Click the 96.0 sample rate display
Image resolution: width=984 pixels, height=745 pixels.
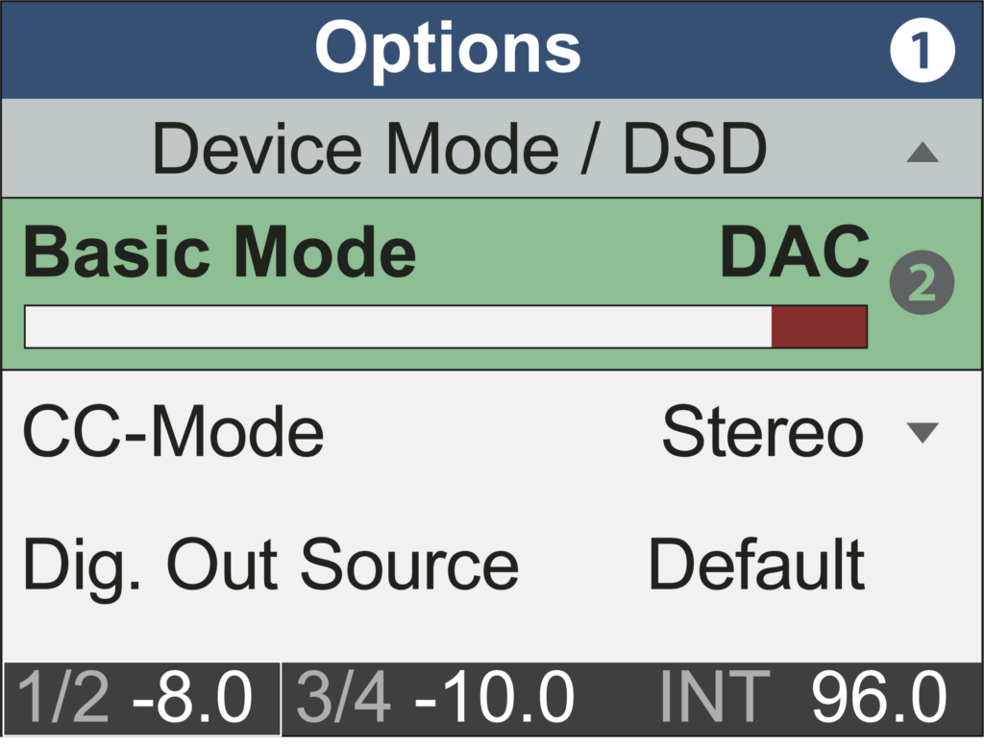coord(877,696)
